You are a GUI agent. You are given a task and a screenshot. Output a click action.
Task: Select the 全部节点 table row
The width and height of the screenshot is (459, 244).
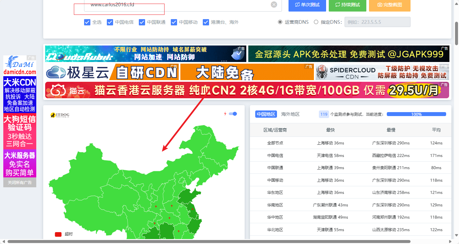coord(351,143)
